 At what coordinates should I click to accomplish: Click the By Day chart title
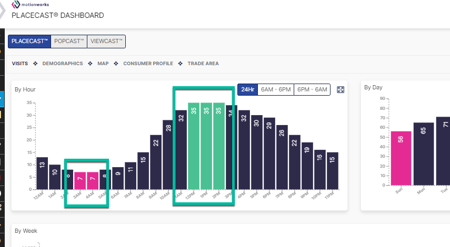(373, 87)
